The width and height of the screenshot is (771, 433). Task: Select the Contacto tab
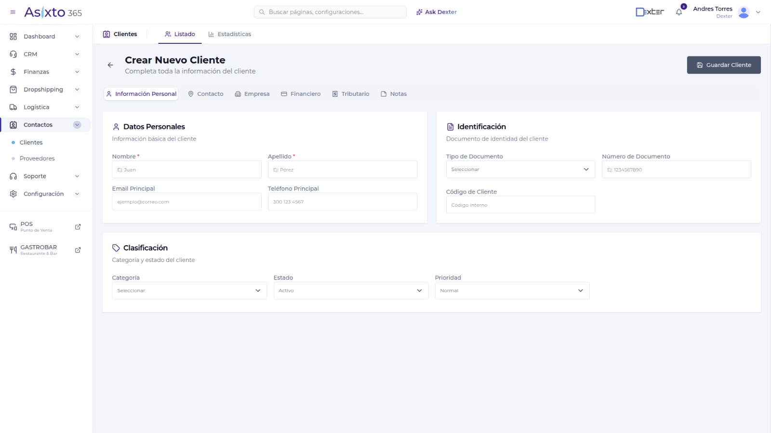pyautogui.click(x=206, y=94)
